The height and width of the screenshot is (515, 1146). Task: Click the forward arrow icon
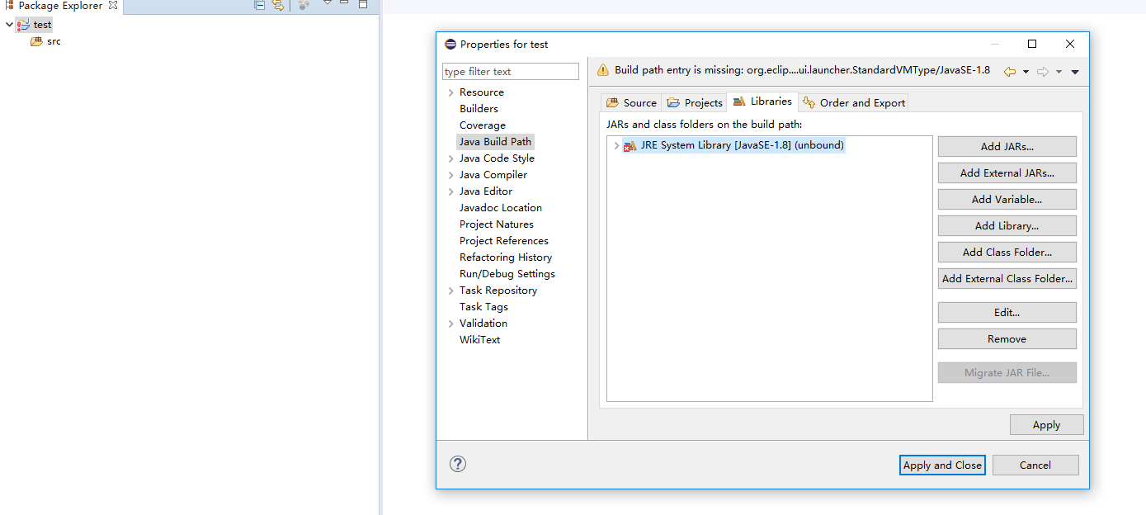(1043, 72)
